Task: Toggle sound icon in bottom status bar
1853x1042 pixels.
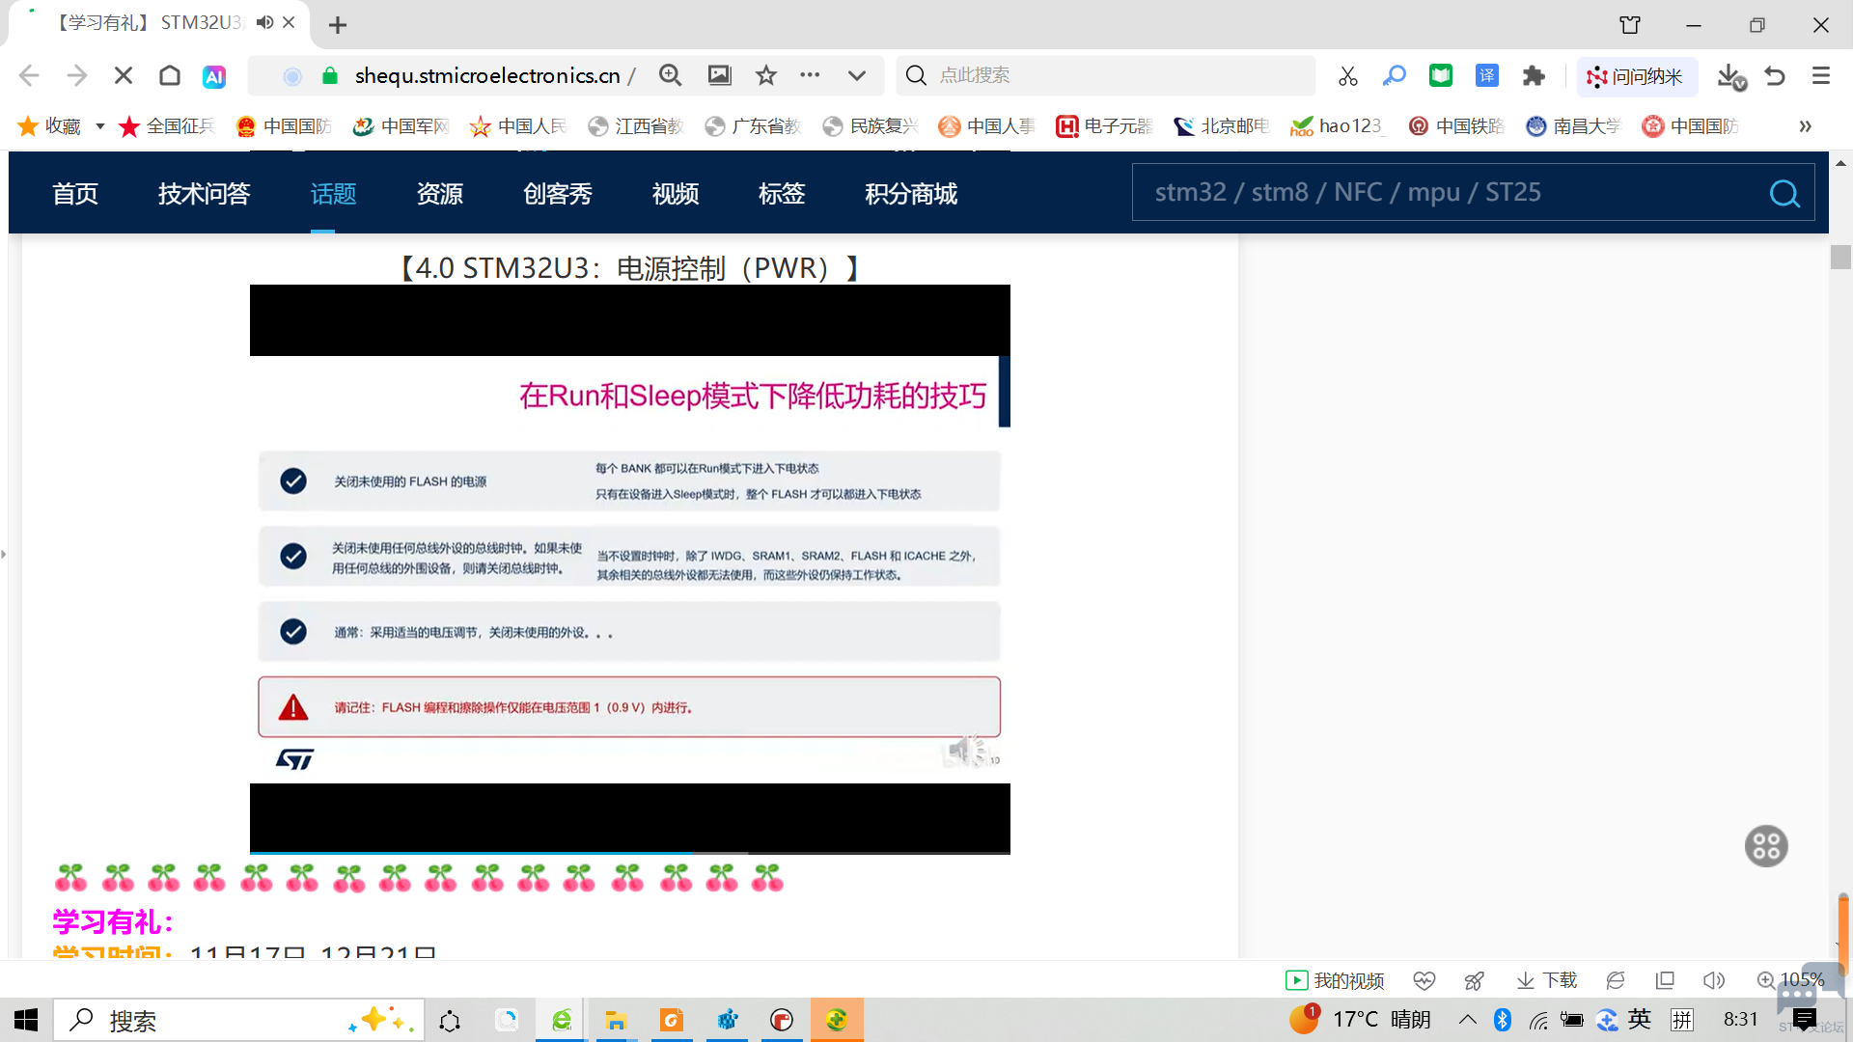Action: [1714, 980]
